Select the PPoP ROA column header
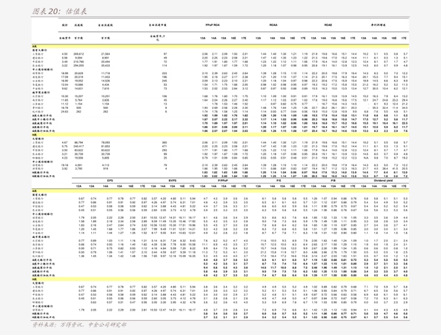The image size is (441, 335). [212, 25]
